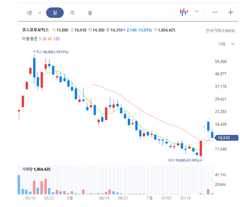Open the Log scale dropdown
The height and width of the screenshot is (207, 240).
pyautogui.click(x=226, y=44)
